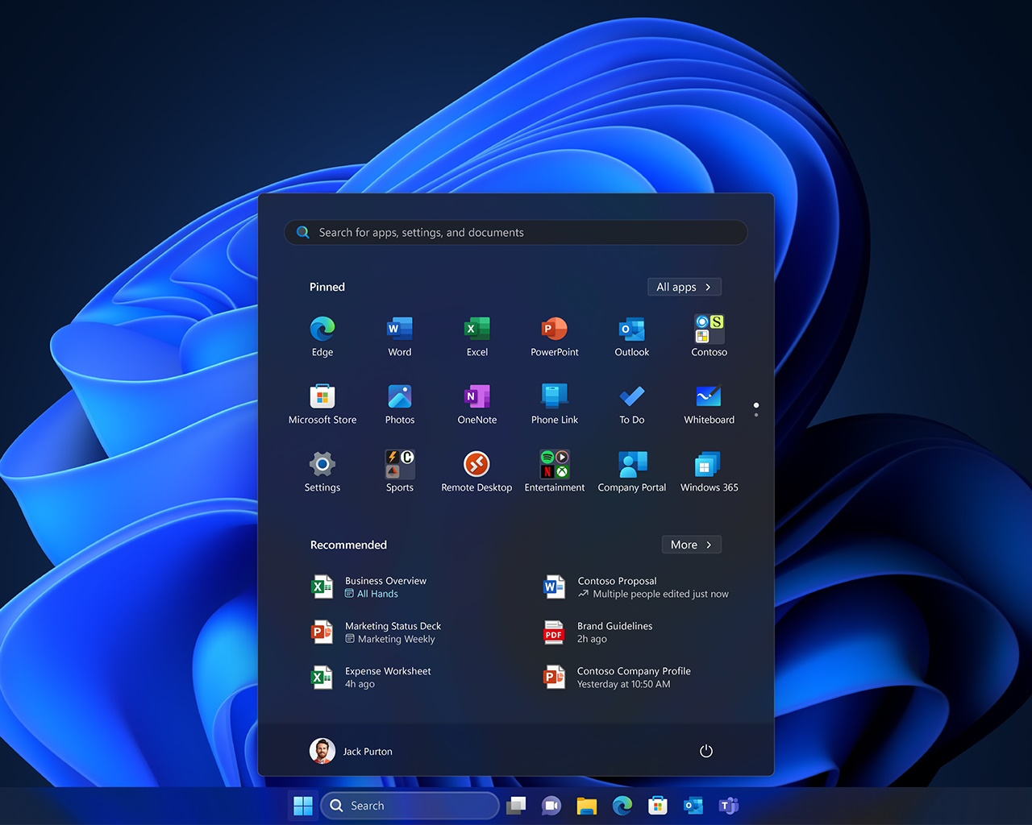
Task: Open the Expense Worksheet file
Action: (371, 677)
